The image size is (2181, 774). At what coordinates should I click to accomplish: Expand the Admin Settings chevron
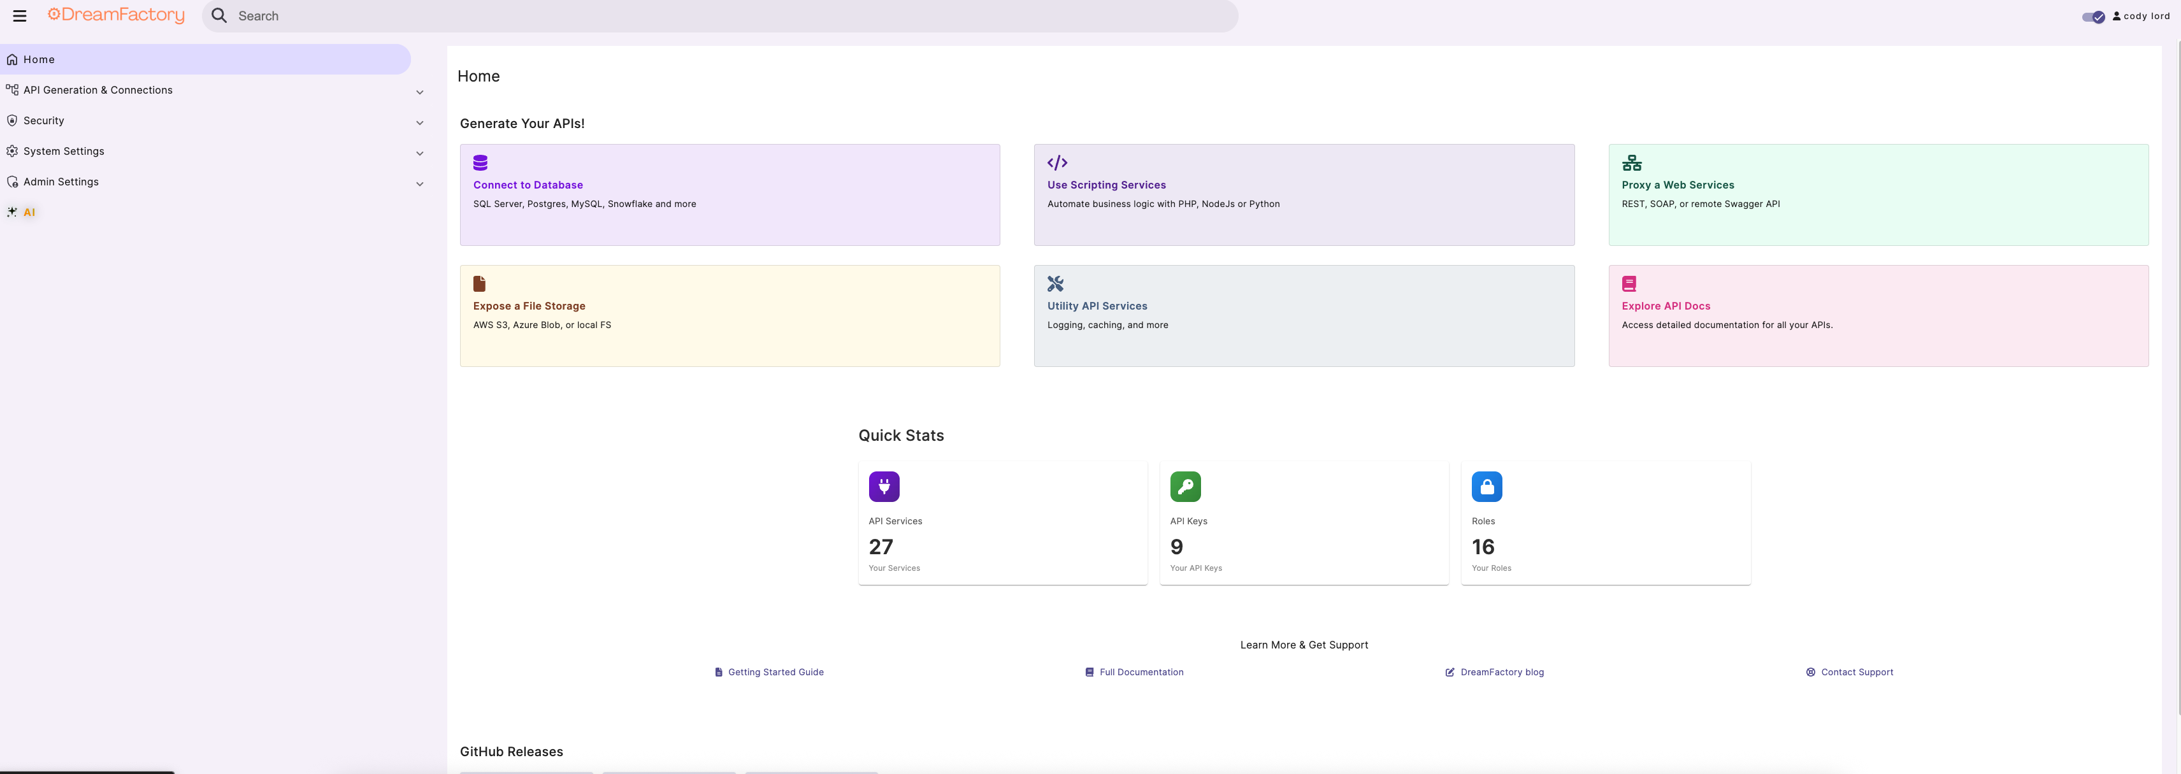[420, 183]
